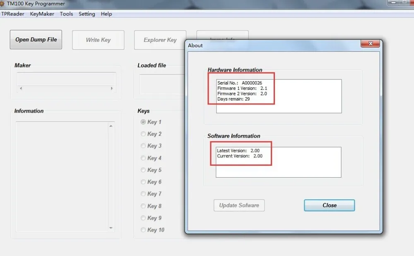Image resolution: width=414 pixels, height=256 pixels.
Task: Click the Open Dump File button
Action: pos(36,40)
